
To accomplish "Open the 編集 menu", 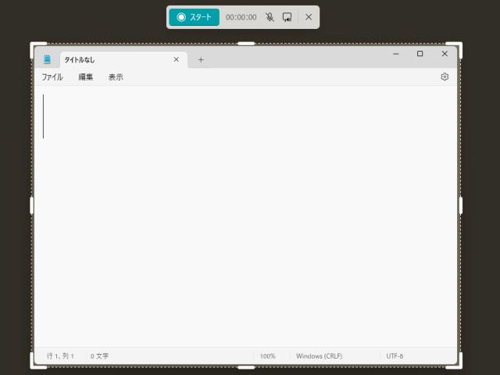I will tap(85, 77).
